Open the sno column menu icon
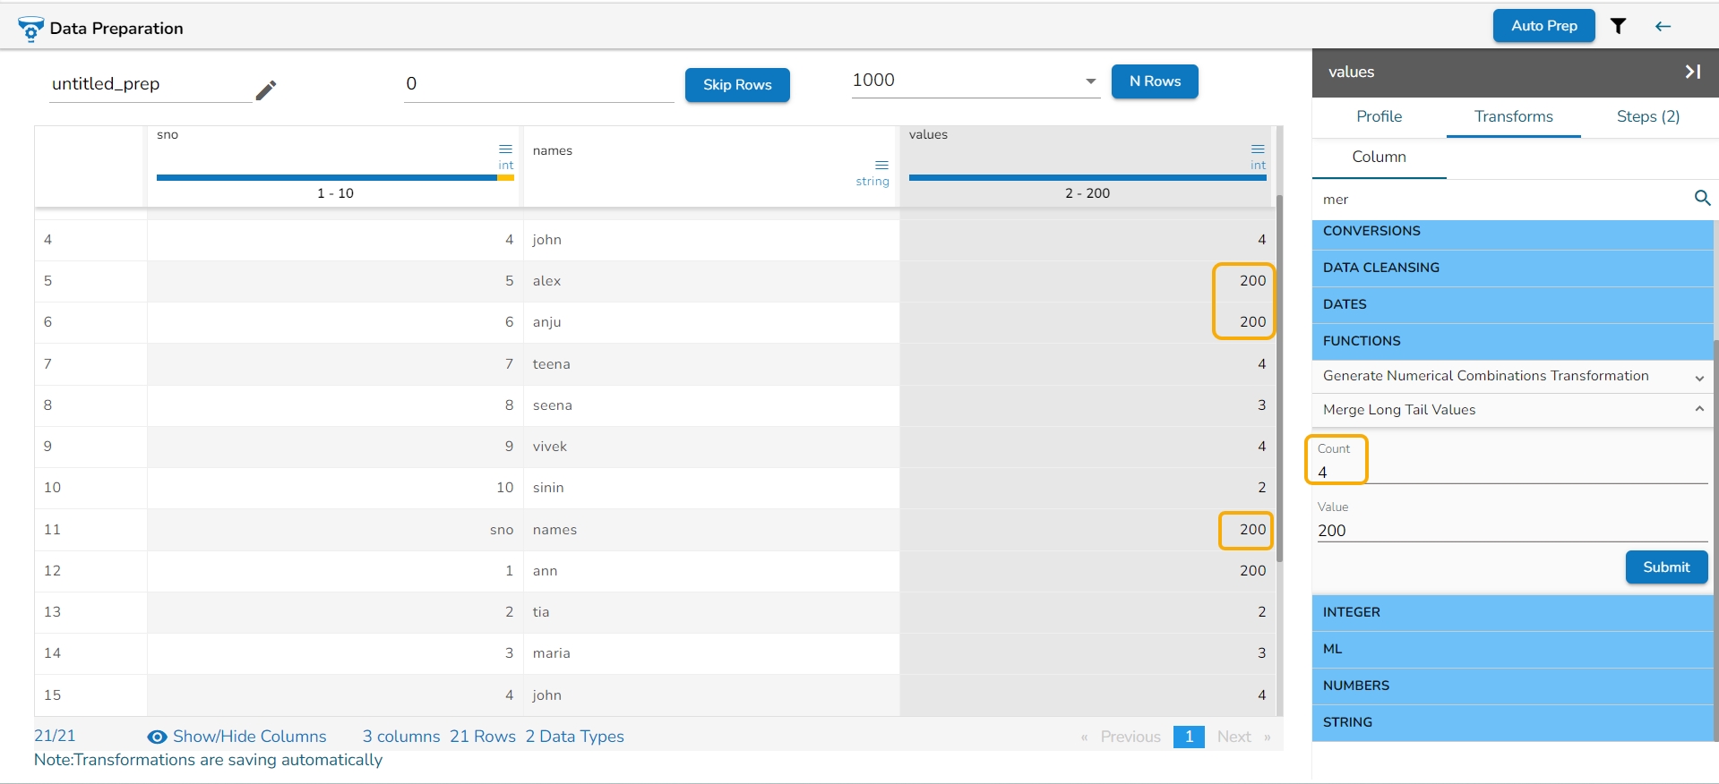Image resolution: width=1719 pixels, height=784 pixels. (x=505, y=149)
